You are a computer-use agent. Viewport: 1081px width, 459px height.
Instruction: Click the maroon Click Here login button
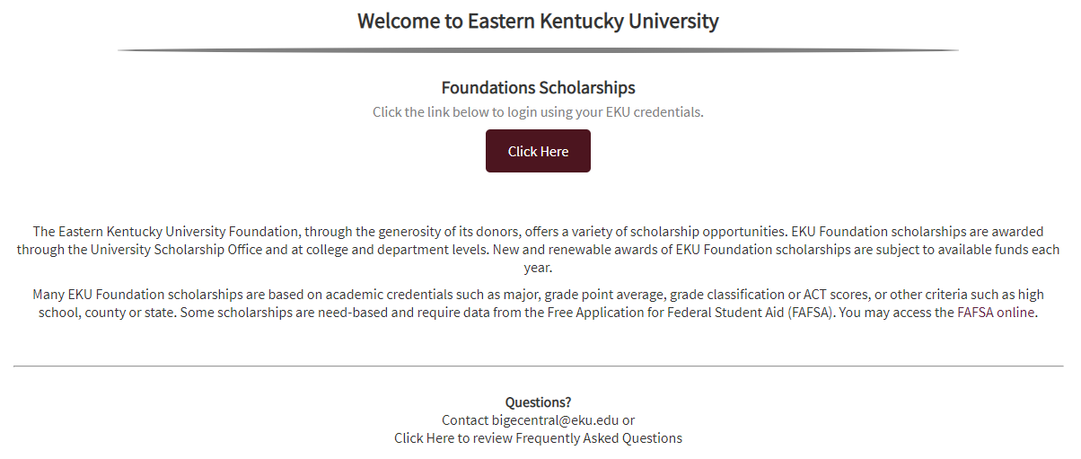[538, 151]
